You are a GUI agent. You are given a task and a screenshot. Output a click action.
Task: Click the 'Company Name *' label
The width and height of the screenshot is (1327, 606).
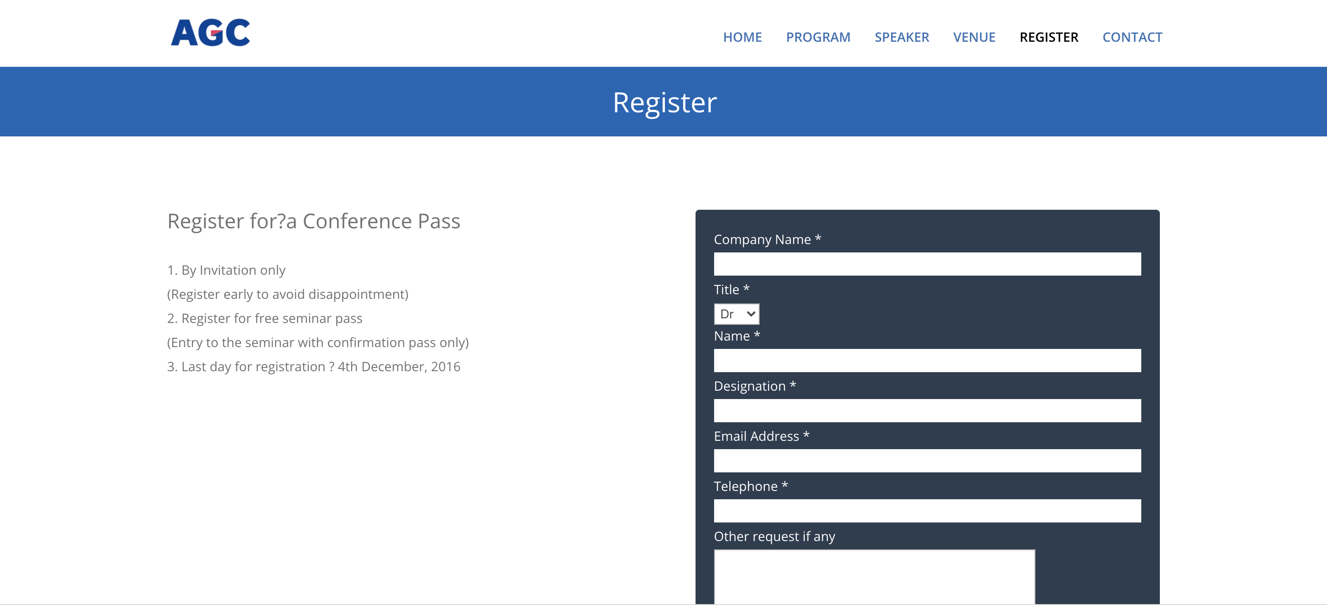coord(768,239)
